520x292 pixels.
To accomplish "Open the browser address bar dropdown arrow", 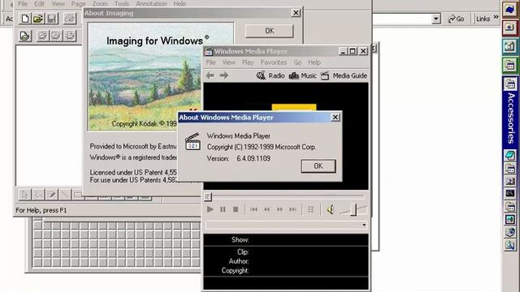I will pos(436,19).
